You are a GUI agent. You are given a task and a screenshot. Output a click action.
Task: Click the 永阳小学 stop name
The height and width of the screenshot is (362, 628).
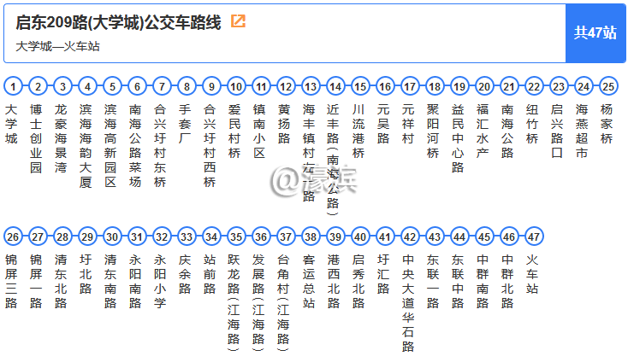pos(161,281)
